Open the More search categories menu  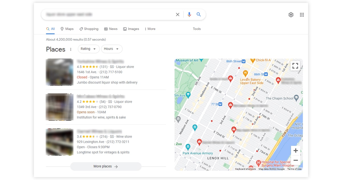point(150,29)
